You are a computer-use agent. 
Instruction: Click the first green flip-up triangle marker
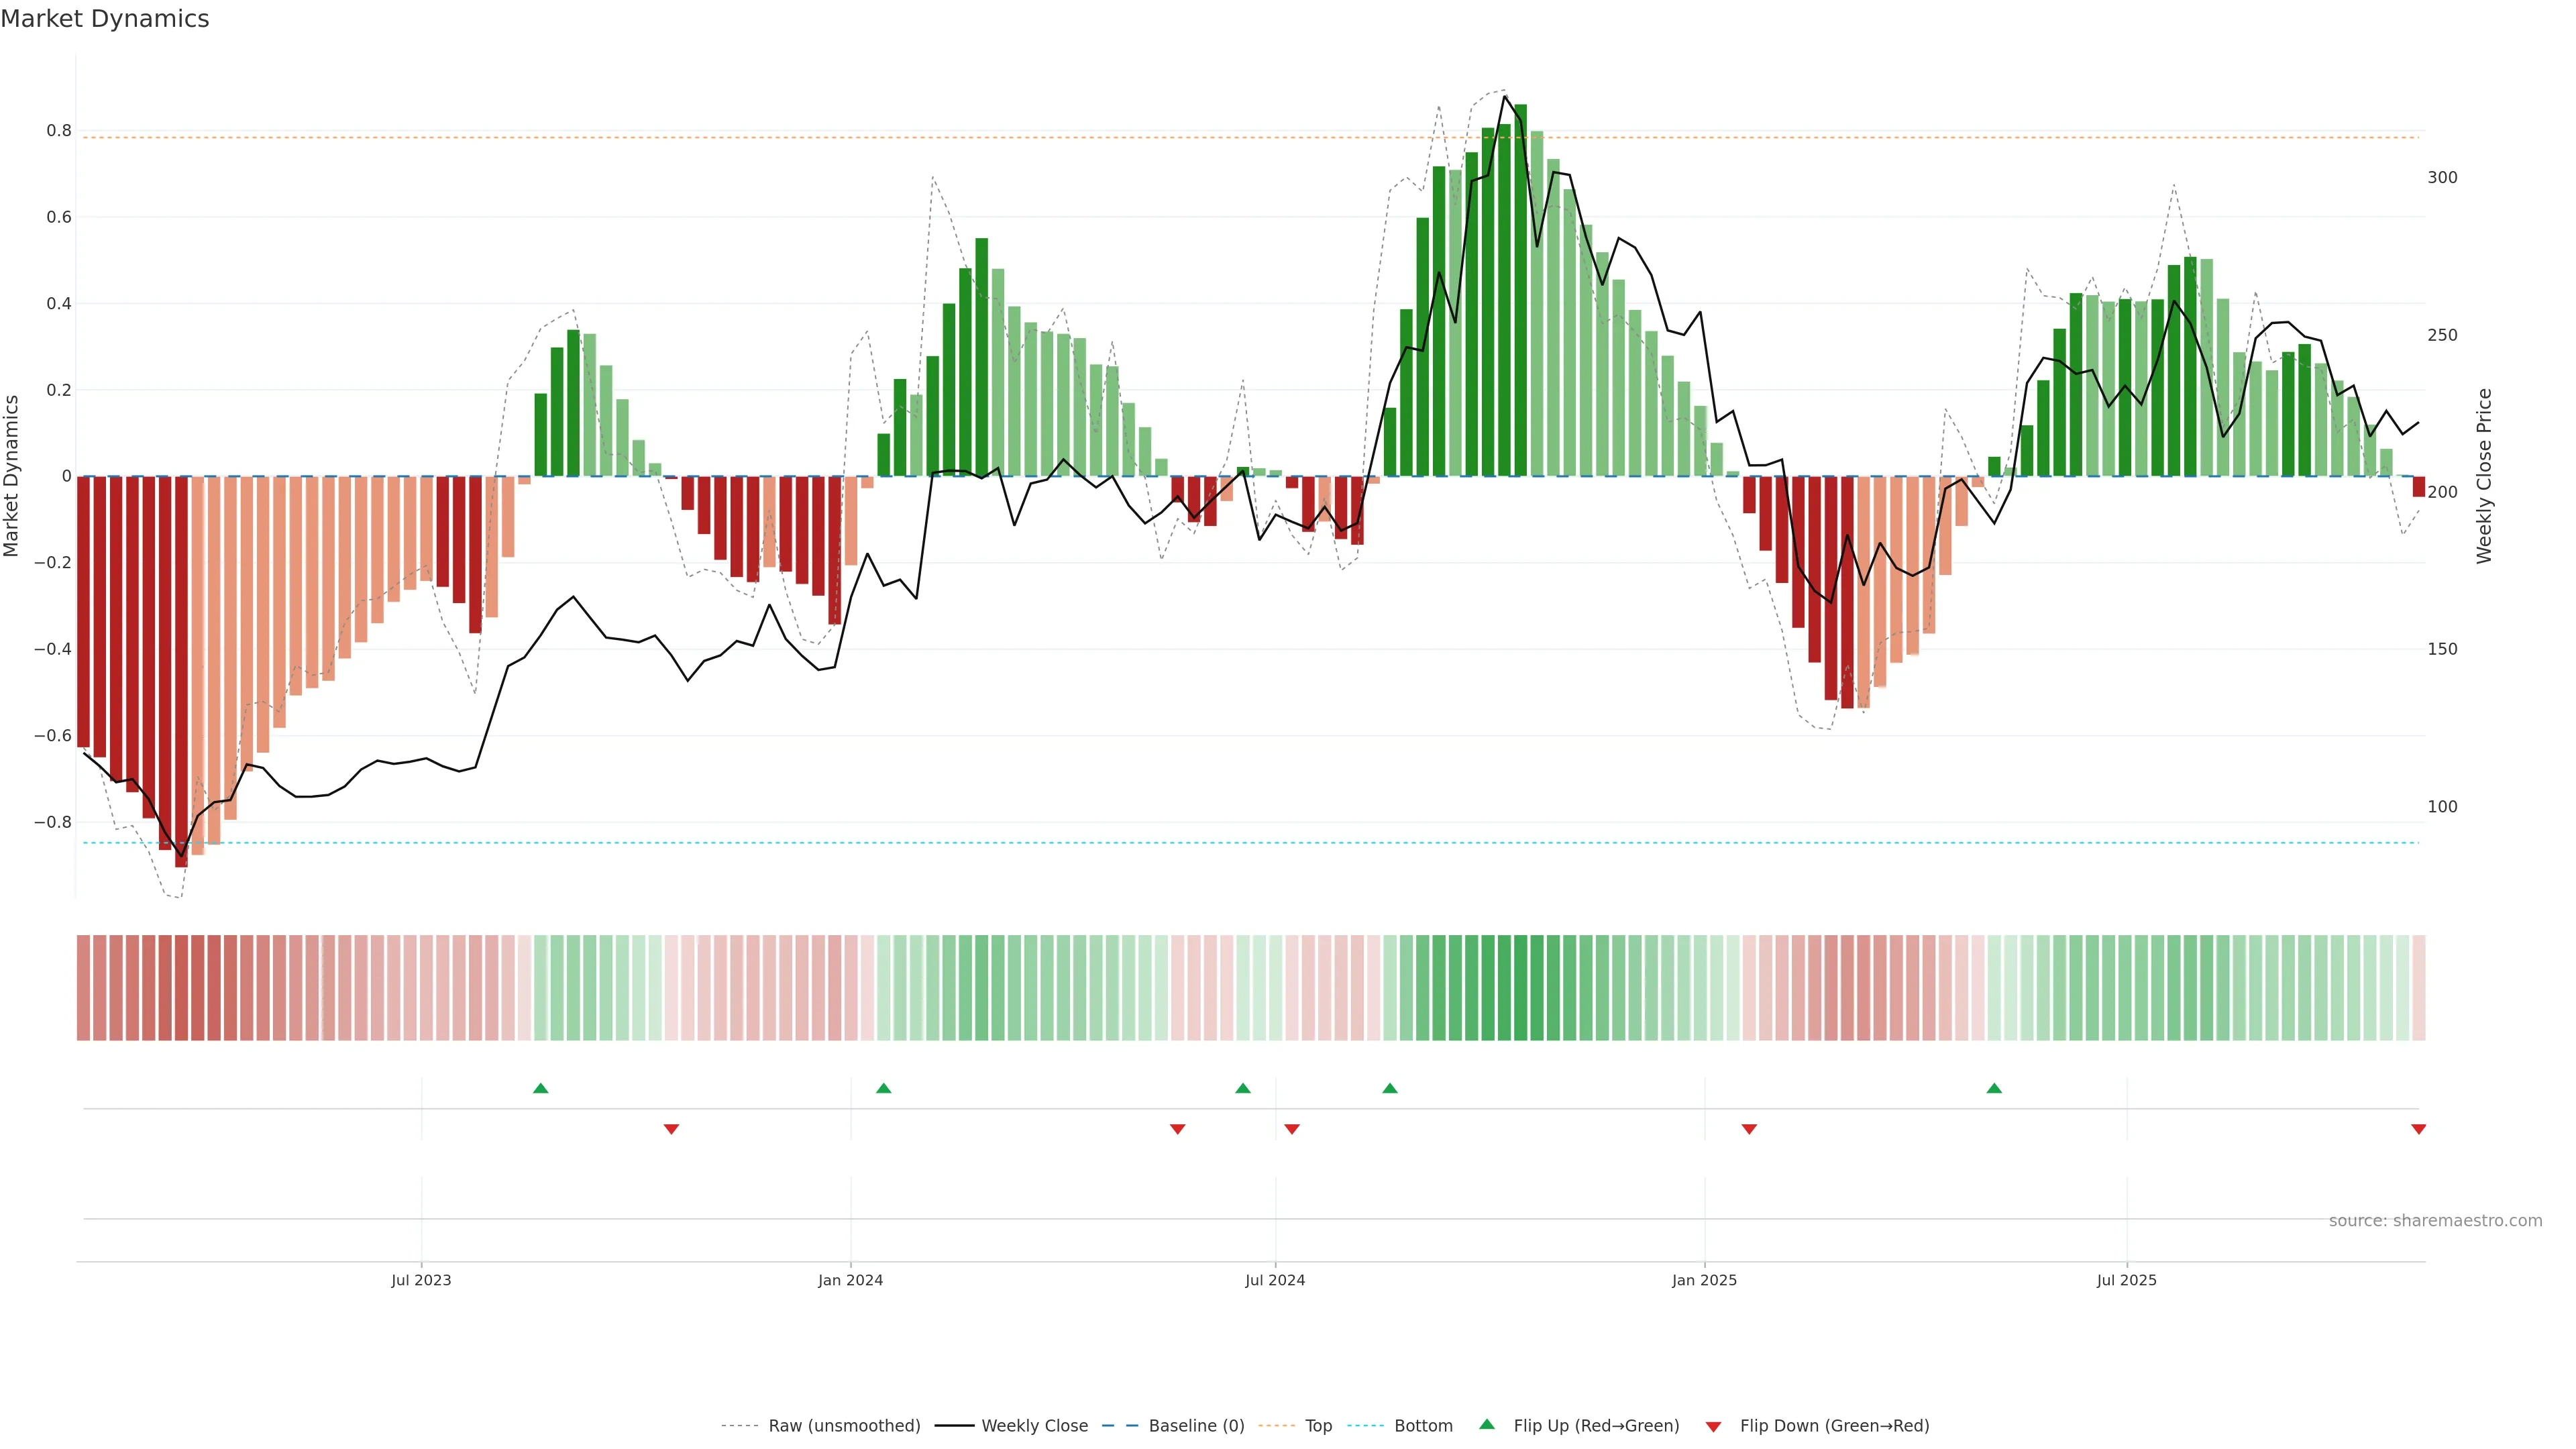point(541,1088)
